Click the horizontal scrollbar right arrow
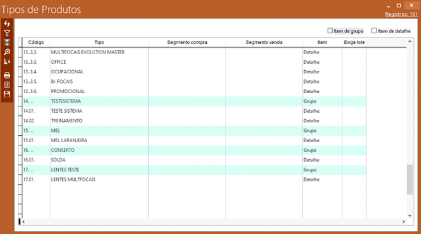The image size is (421, 234). pyautogui.click(x=404, y=222)
